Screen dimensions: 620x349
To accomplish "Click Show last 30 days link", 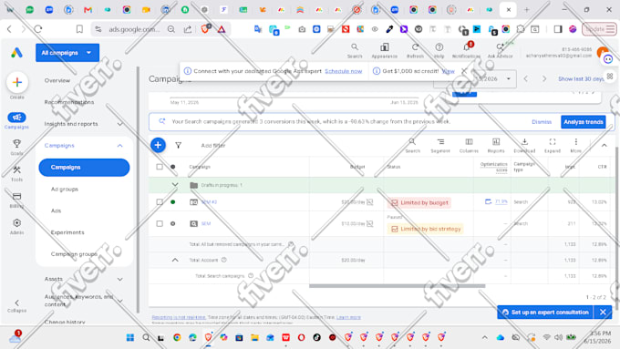I will tap(581, 79).
